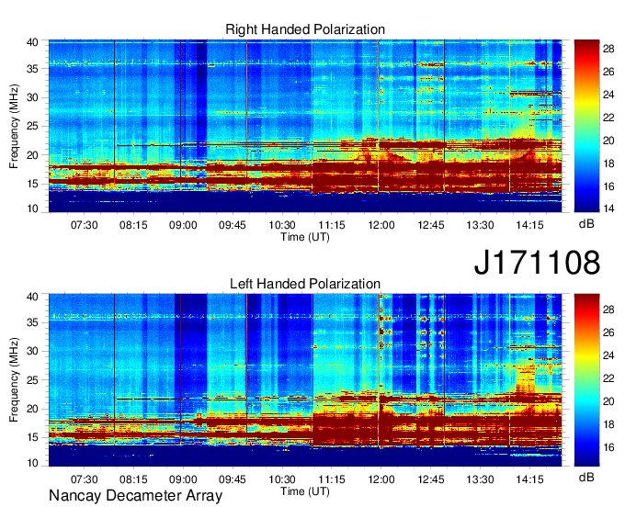
Task: Click 07:30 tick on Right Handed plot
Action: pyautogui.click(x=85, y=225)
